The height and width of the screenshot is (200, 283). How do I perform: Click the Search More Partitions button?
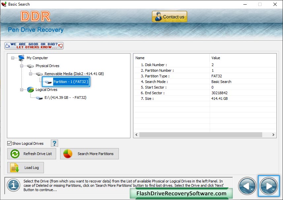tap(89, 154)
